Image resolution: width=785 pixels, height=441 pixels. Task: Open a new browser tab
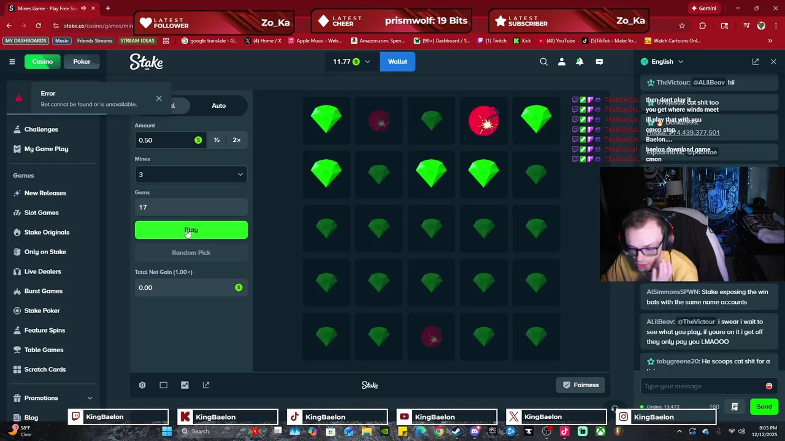click(x=107, y=8)
